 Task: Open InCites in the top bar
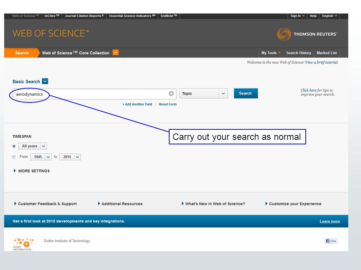[52, 16]
